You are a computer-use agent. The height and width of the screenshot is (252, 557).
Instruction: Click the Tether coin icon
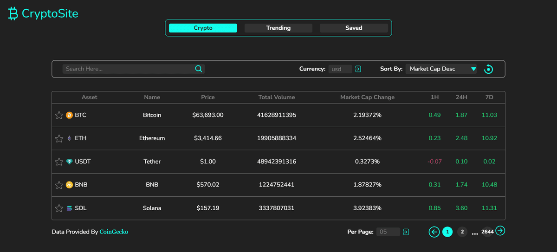point(70,162)
